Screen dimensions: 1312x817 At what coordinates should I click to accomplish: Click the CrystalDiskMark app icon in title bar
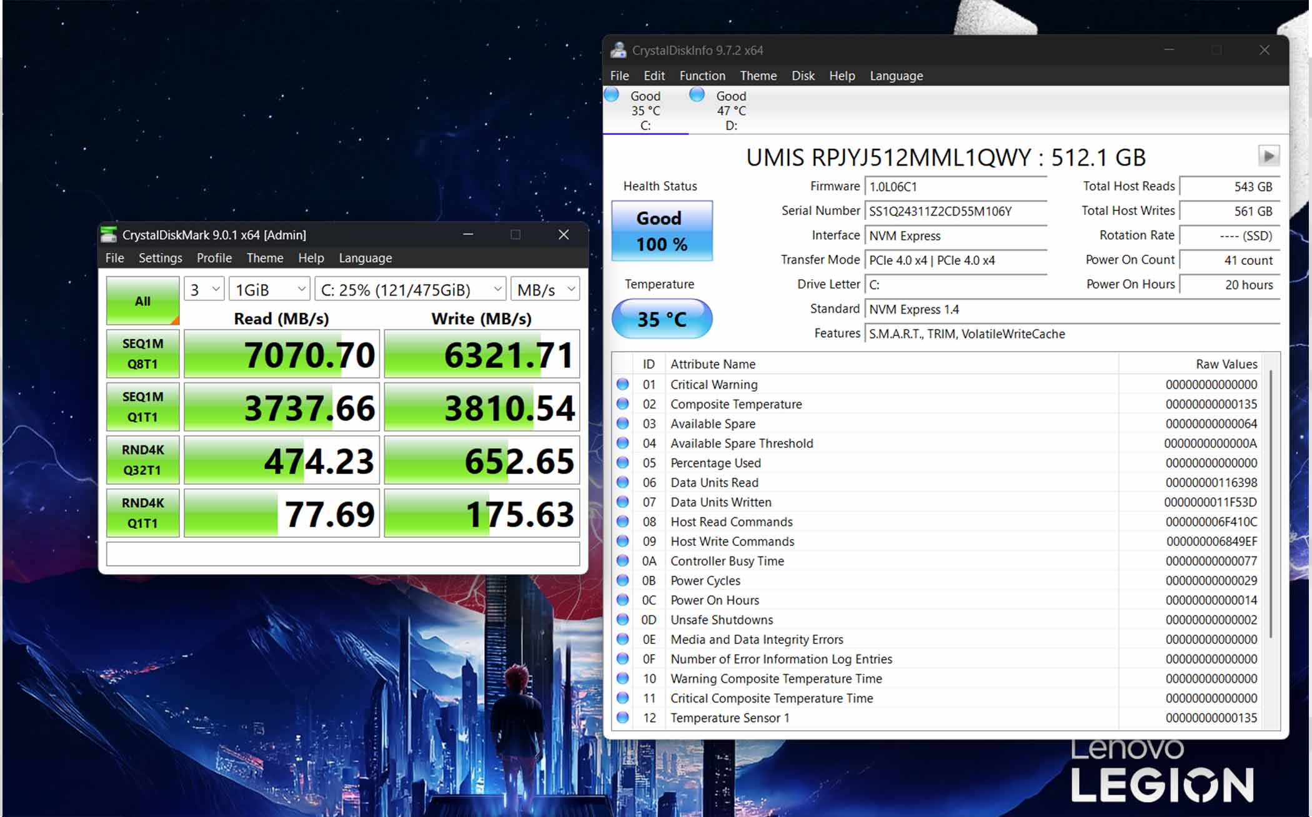pyautogui.click(x=109, y=235)
